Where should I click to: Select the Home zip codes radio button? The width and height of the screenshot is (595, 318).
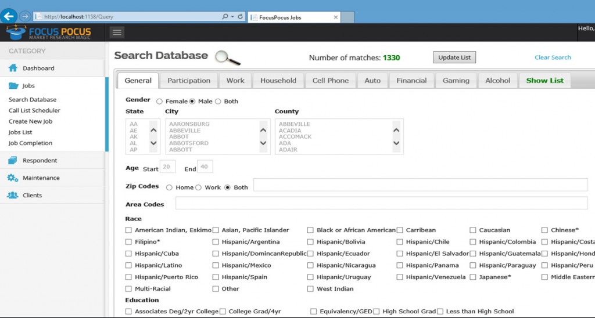(170, 187)
